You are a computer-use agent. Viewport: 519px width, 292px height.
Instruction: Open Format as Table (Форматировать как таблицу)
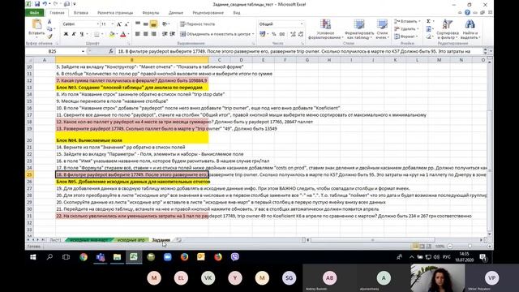point(359,29)
